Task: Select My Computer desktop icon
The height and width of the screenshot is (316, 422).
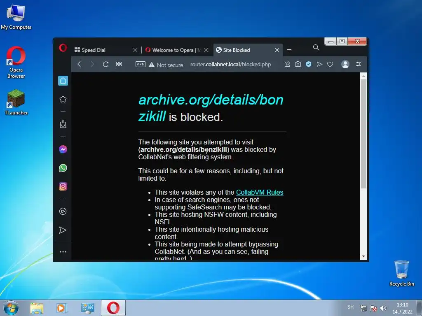Action: 16,16
